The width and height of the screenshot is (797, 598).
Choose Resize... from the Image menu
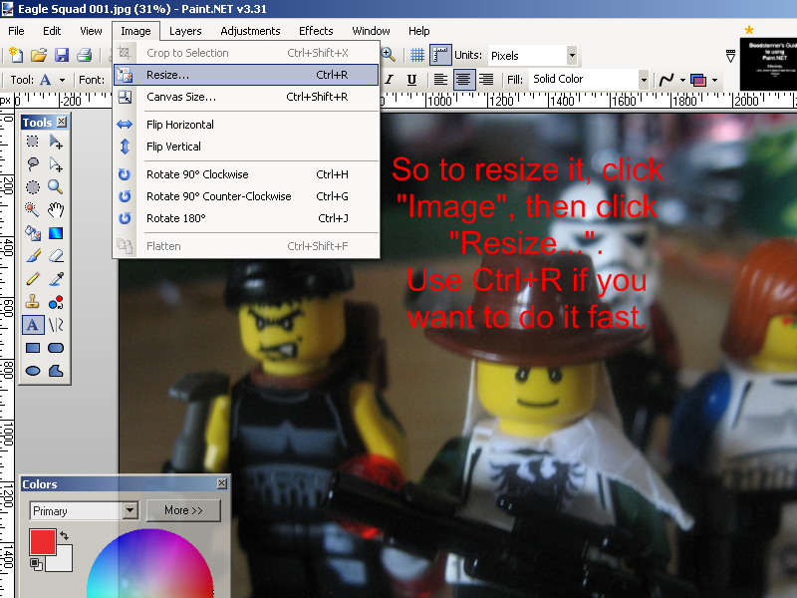246,75
